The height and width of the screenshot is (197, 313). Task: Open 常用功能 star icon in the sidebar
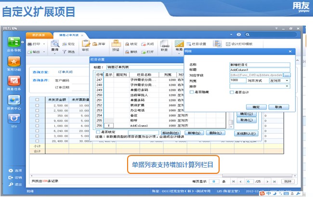14,61
